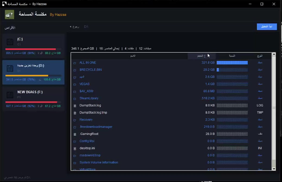The image size is (282, 182).
Task: Click the scrollbar down arrow
Action: click(x=274, y=169)
